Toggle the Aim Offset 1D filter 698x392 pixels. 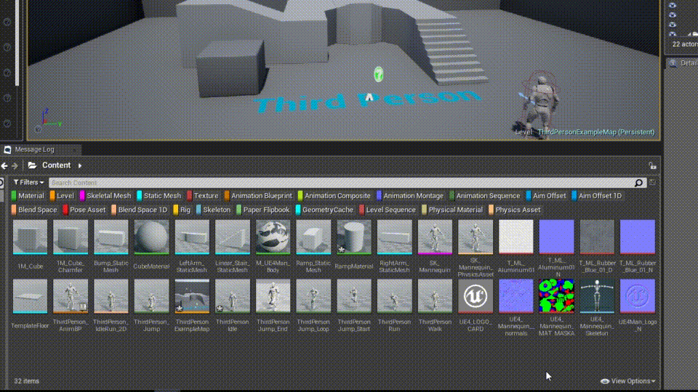tap(596, 195)
